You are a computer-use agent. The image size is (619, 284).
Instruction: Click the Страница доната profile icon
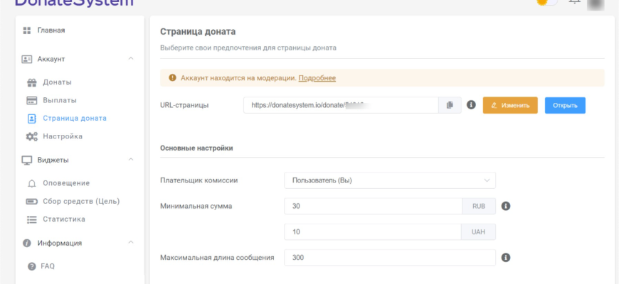pyautogui.click(x=31, y=118)
